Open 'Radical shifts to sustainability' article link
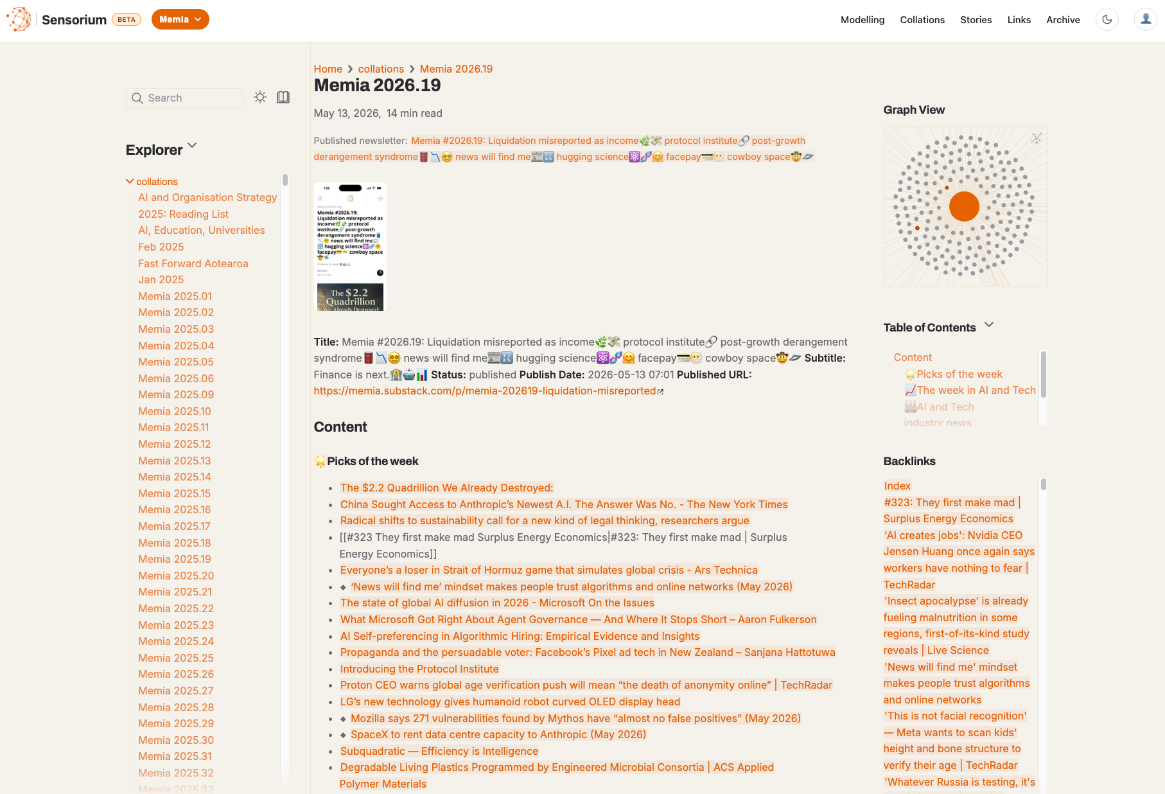 (x=545, y=520)
